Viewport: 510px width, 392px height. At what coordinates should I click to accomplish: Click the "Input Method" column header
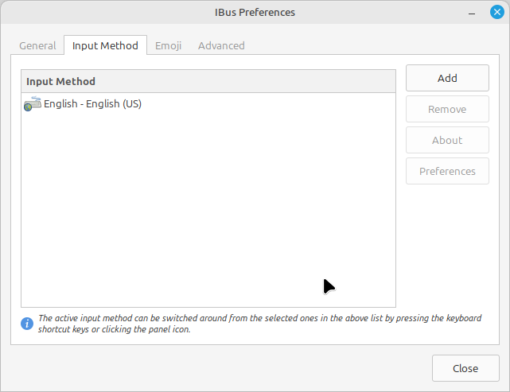(x=208, y=81)
